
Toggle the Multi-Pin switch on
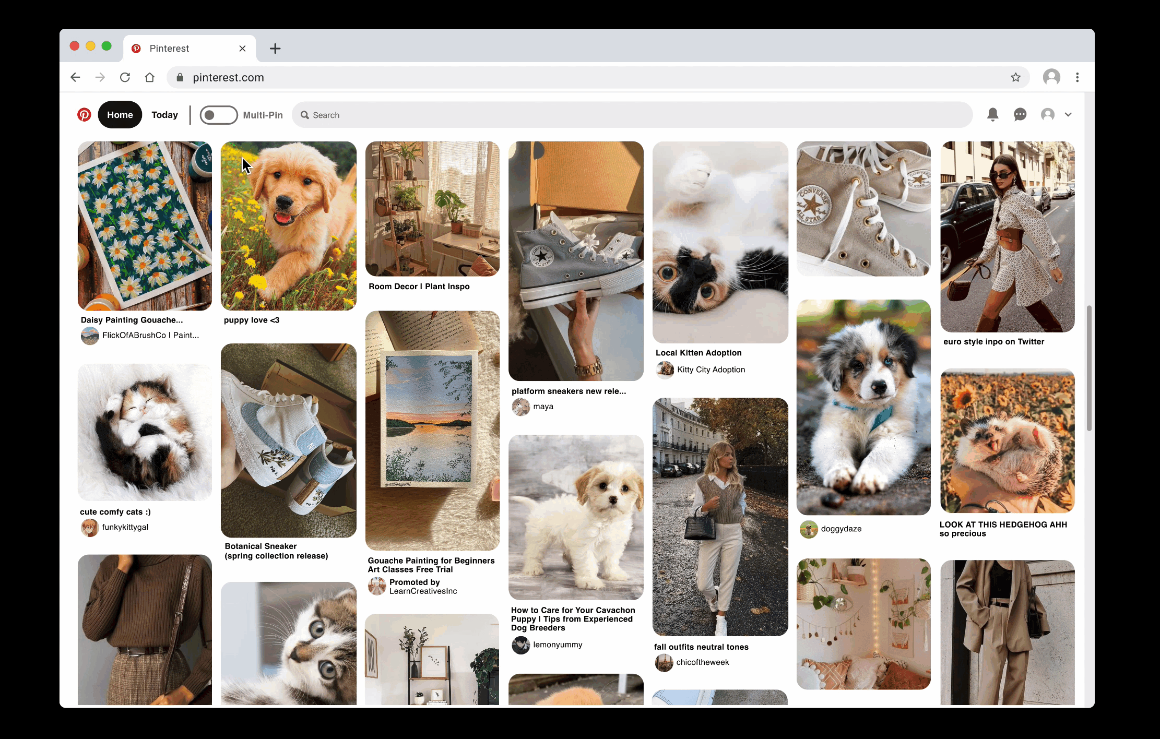coord(219,115)
